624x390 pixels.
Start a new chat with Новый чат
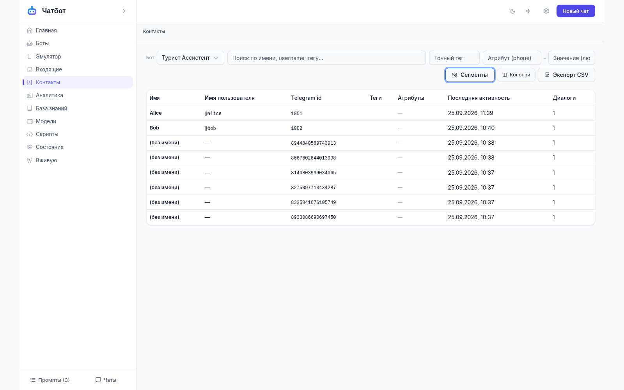pos(576,11)
